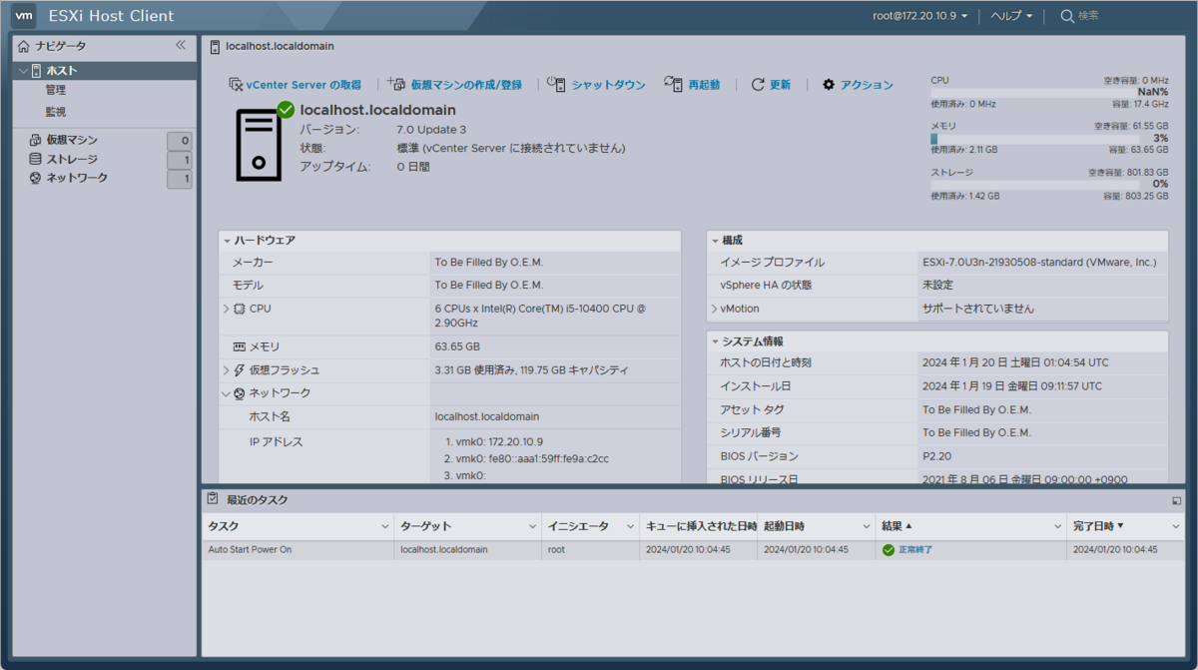Click the memory icon in hardware panel
Image resolution: width=1198 pixels, height=670 pixels.
click(x=240, y=346)
